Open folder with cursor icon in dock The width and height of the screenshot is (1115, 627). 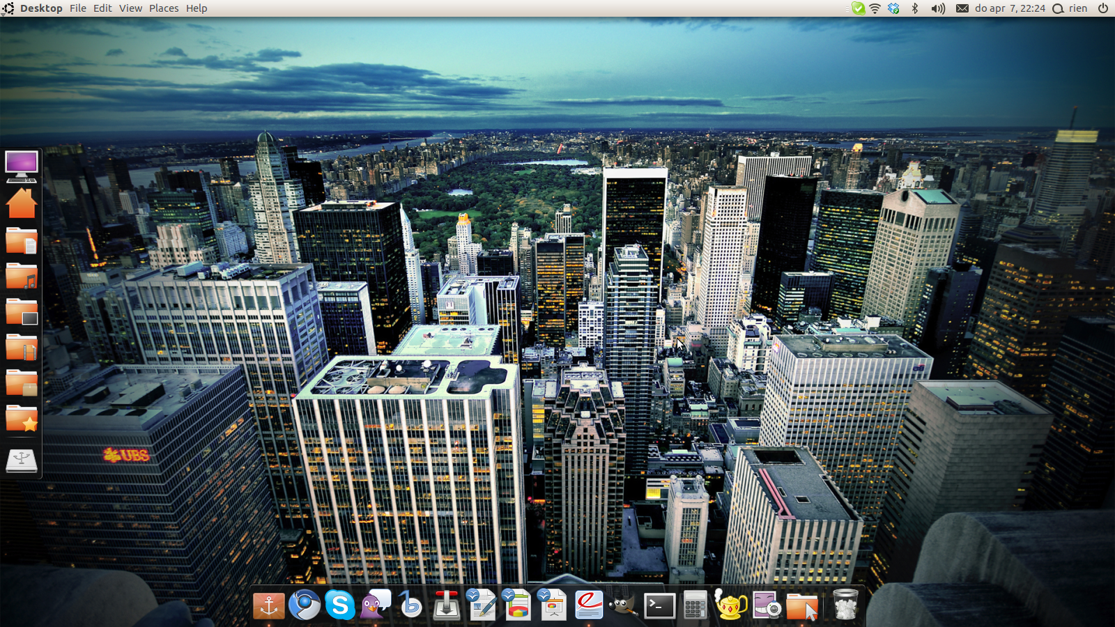[x=802, y=605]
